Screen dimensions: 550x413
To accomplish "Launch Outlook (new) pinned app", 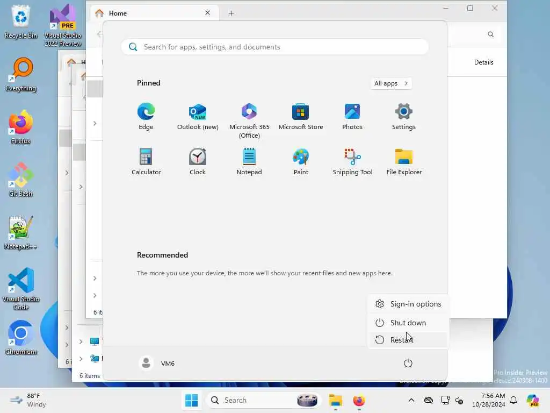I will pyautogui.click(x=198, y=116).
